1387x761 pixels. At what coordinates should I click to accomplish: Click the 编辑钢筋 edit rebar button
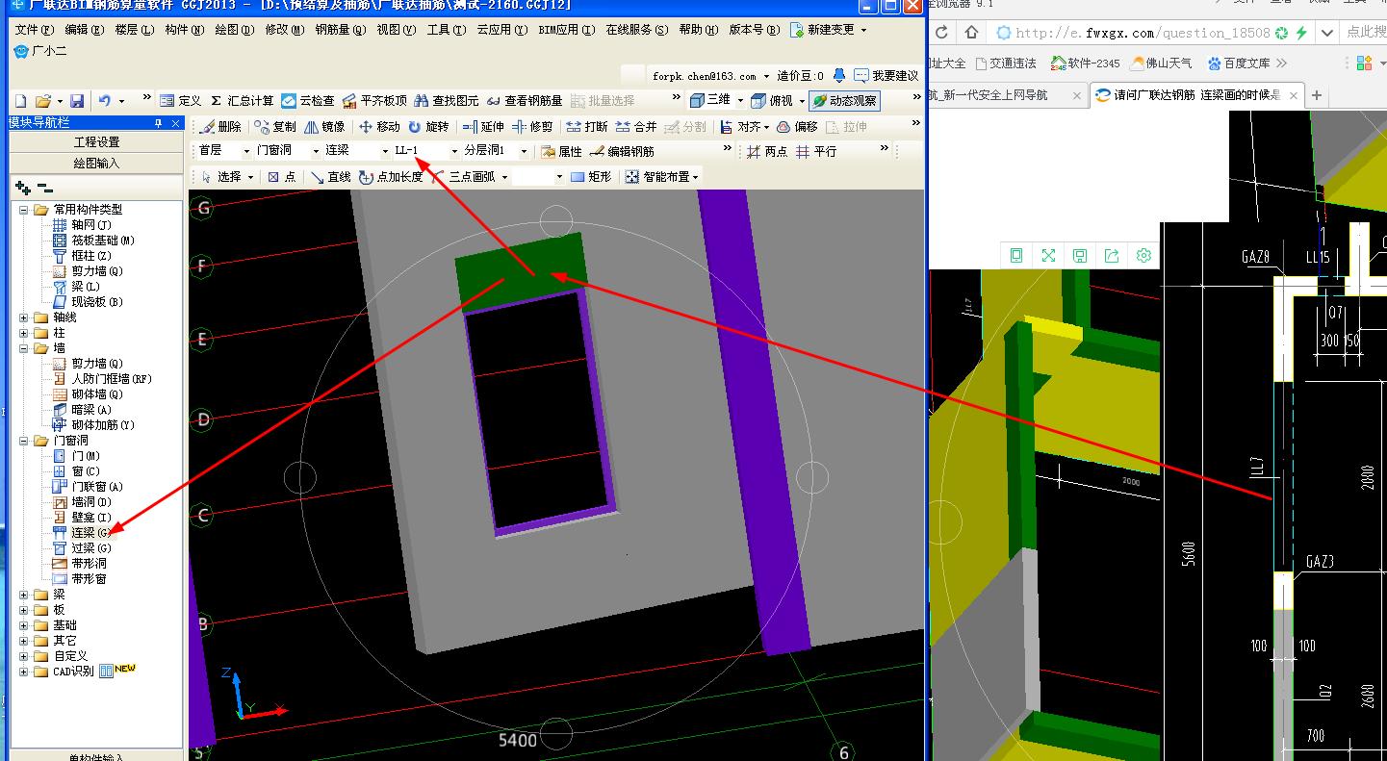coord(622,151)
